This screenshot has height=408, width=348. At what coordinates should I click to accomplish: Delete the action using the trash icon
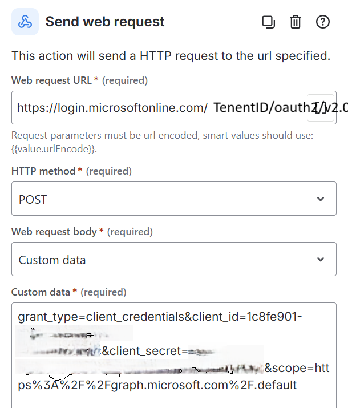point(296,22)
